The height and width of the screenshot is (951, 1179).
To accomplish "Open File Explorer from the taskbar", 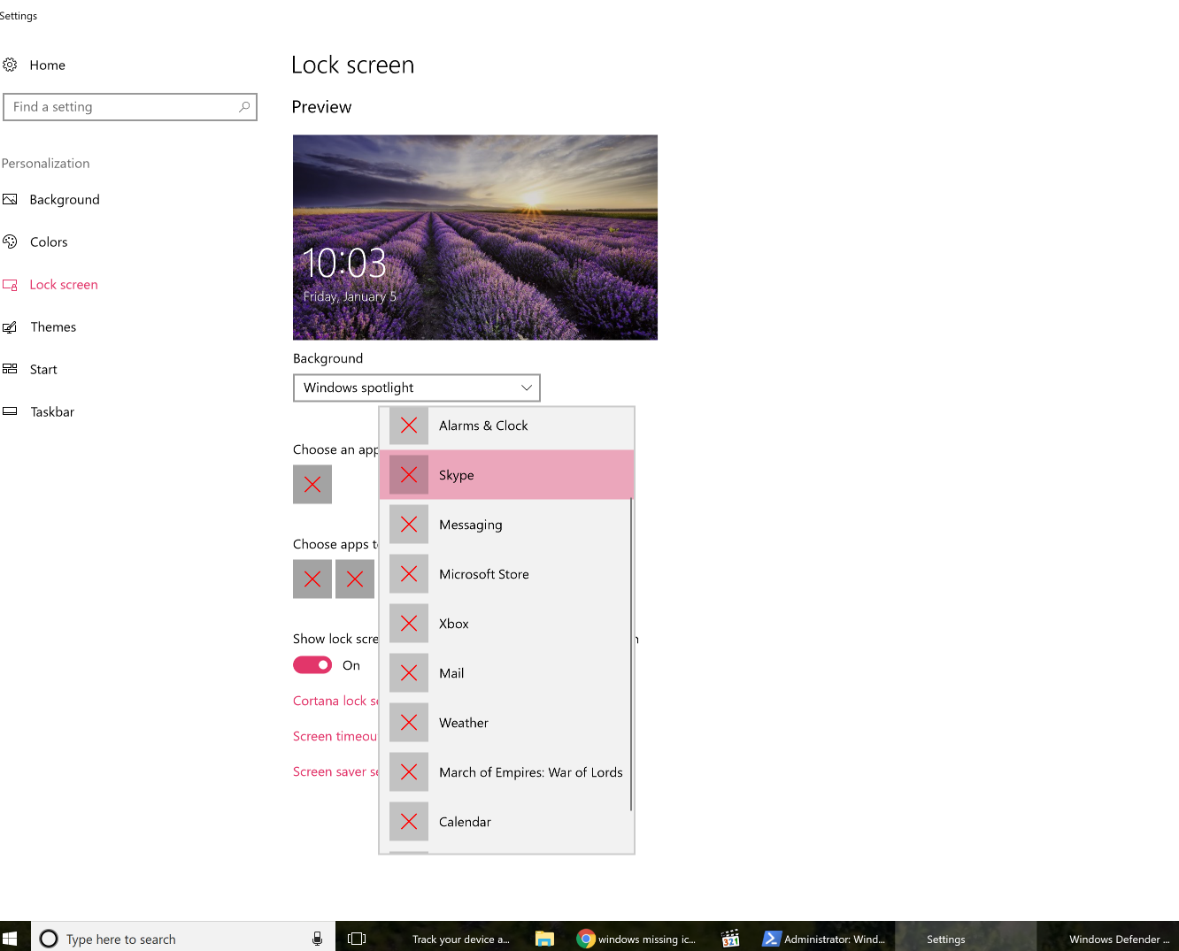I will pos(543,939).
